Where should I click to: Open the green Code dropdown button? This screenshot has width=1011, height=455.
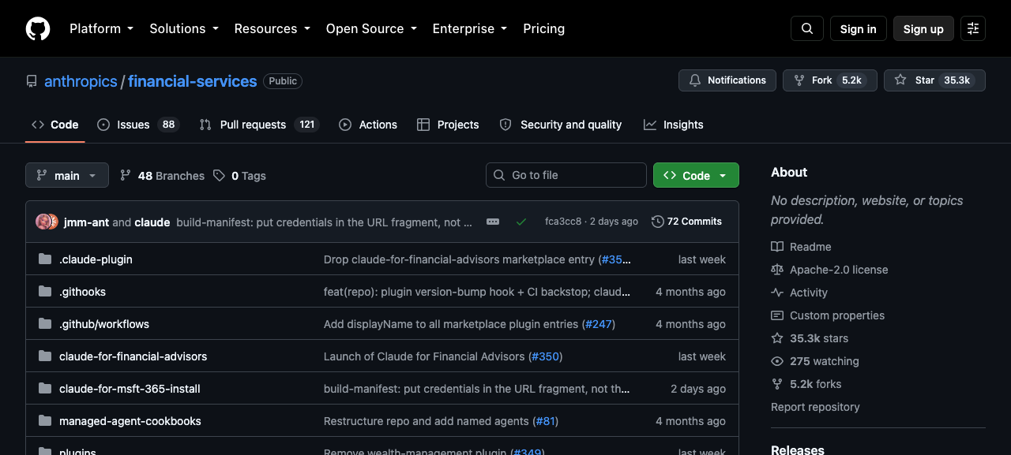tap(696, 175)
